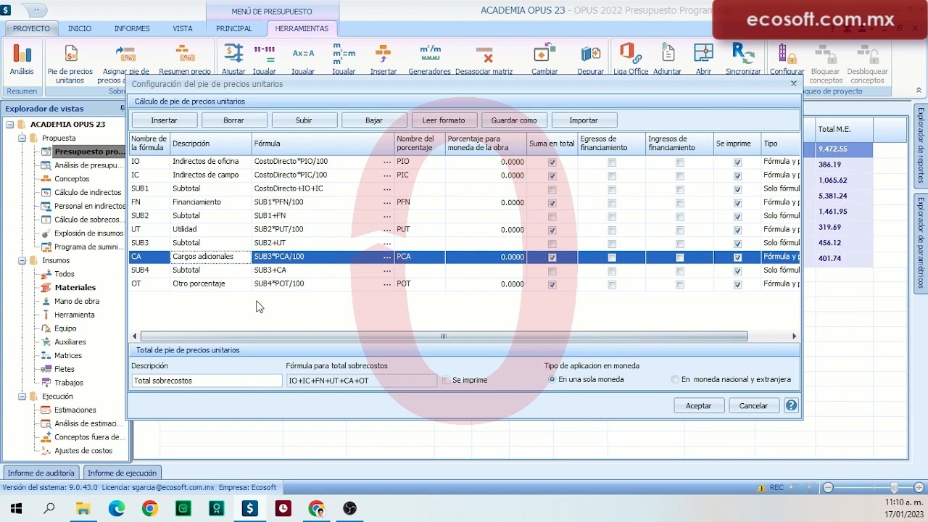Click the Borrar dialog button

234,120
